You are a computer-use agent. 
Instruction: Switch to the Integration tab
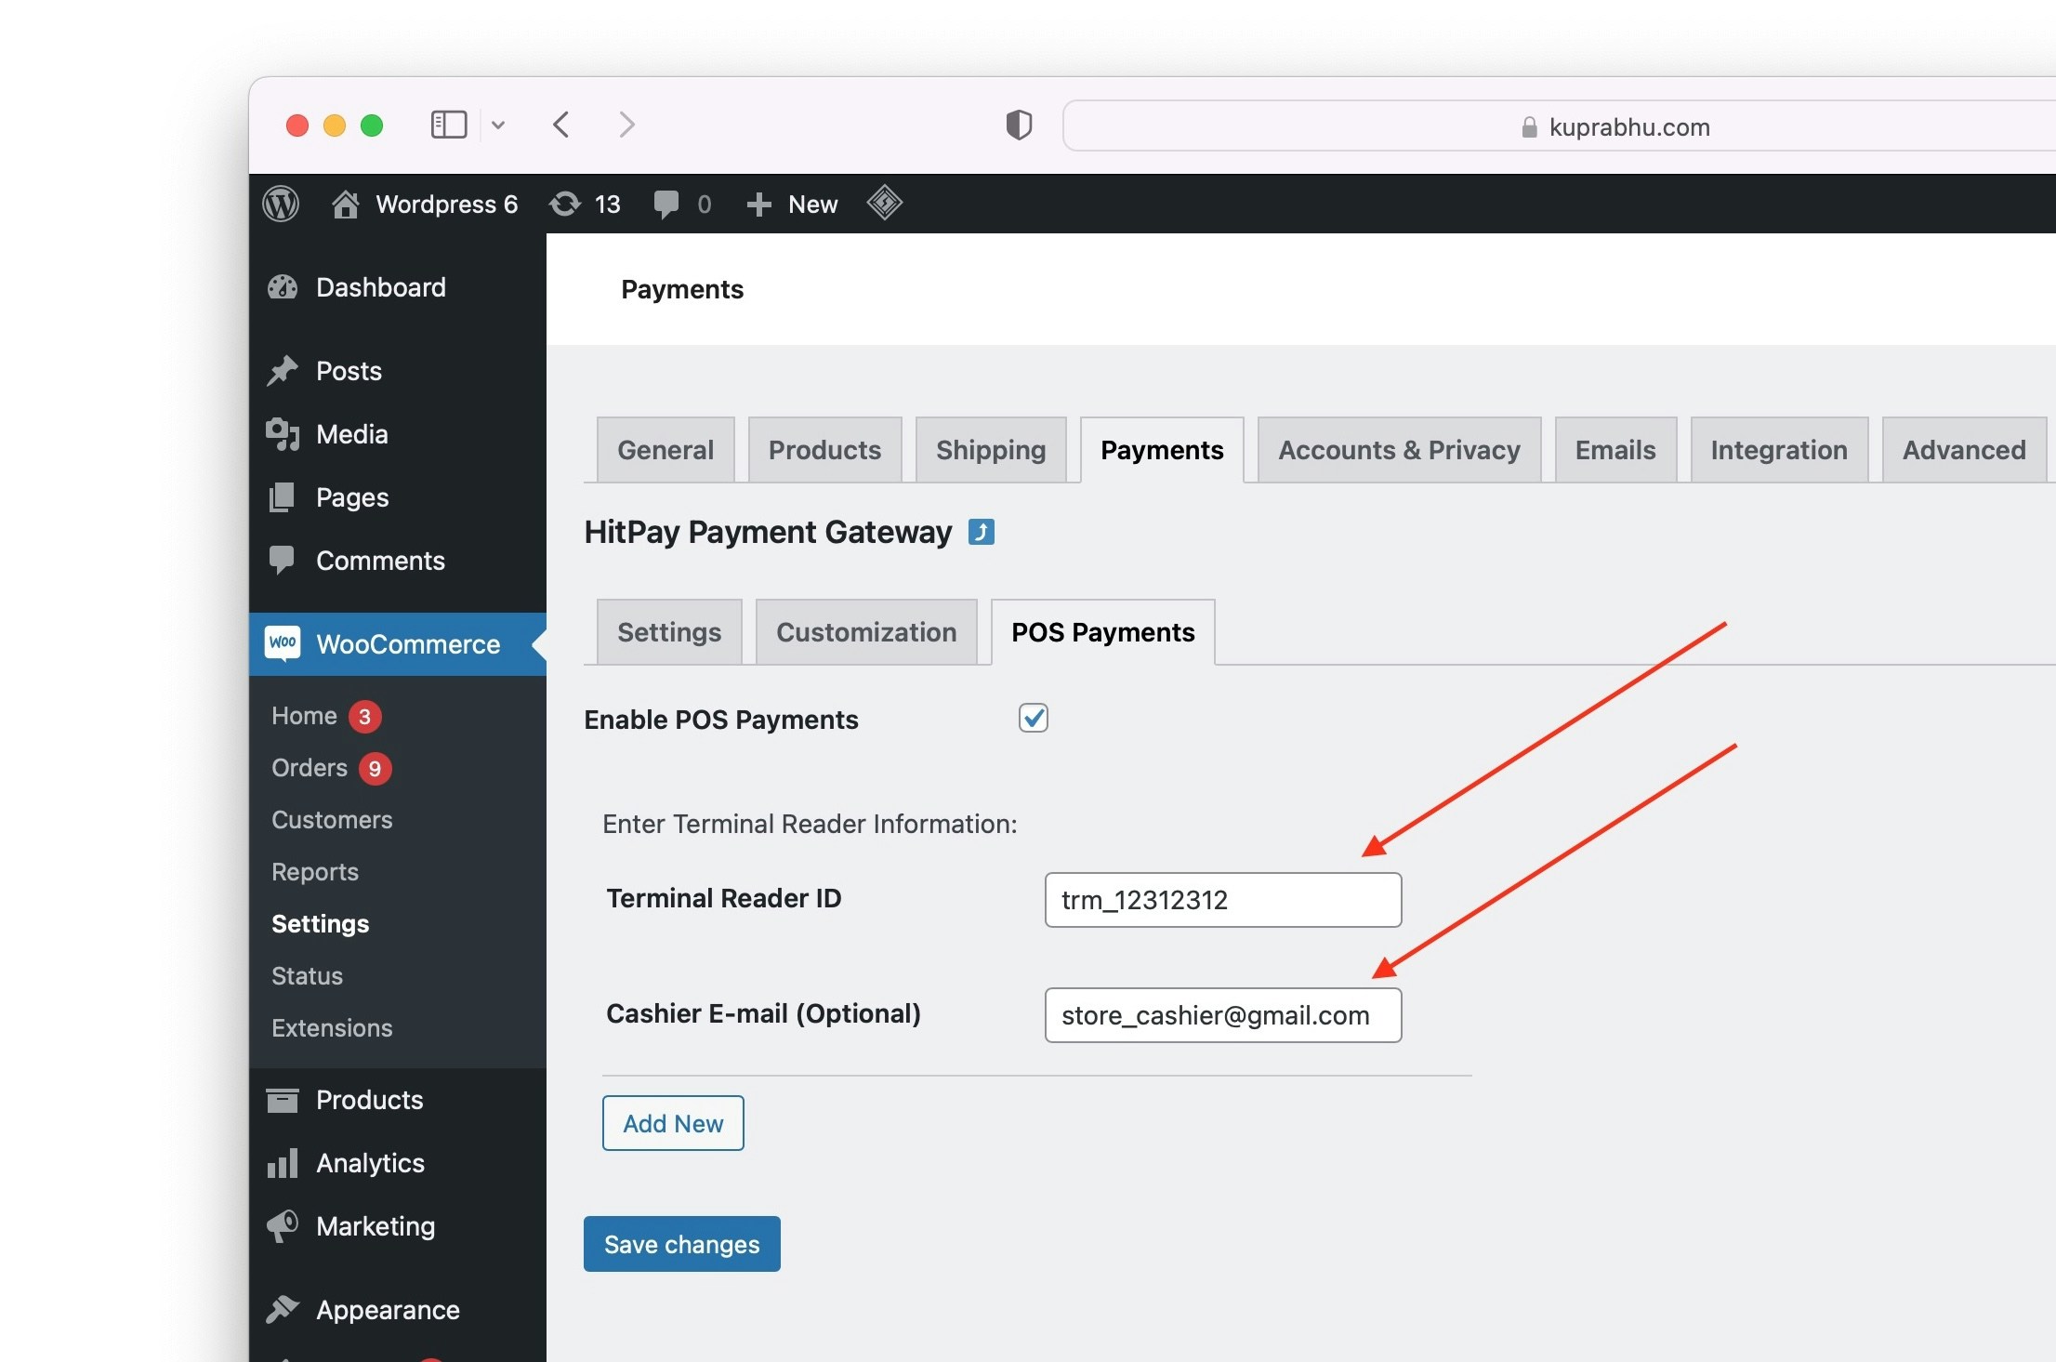(1779, 450)
